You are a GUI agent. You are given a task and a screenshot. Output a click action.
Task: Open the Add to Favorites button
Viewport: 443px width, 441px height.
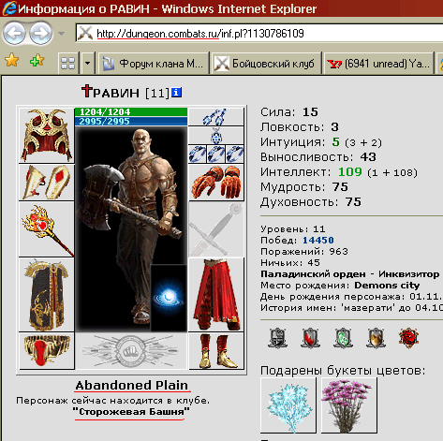point(37,60)
